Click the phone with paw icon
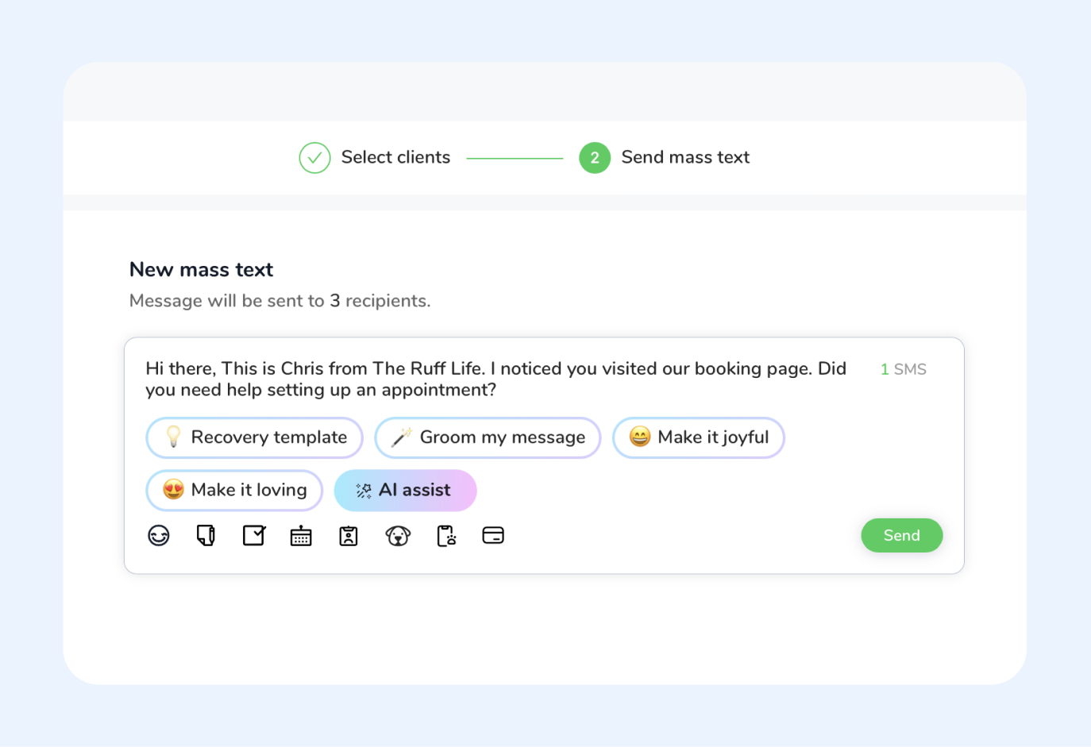The width and height of the screenshot is (1091, 747). (446, 536)
